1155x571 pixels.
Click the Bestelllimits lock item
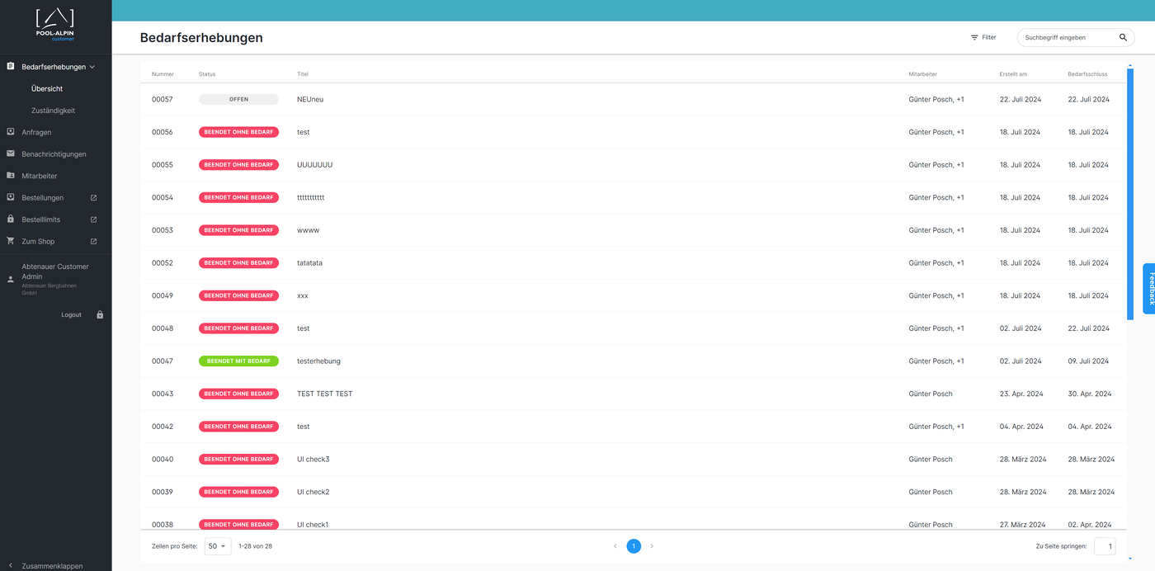pyautogui.click(x=40, y=219)
